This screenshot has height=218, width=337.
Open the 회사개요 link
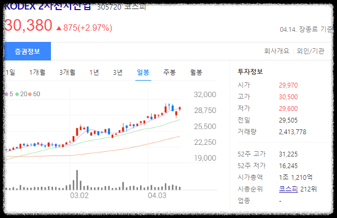276,51
